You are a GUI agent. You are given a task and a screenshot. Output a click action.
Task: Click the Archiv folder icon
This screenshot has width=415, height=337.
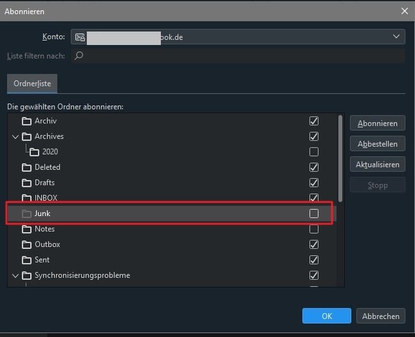pyautogui.click(x=26, y=121)
